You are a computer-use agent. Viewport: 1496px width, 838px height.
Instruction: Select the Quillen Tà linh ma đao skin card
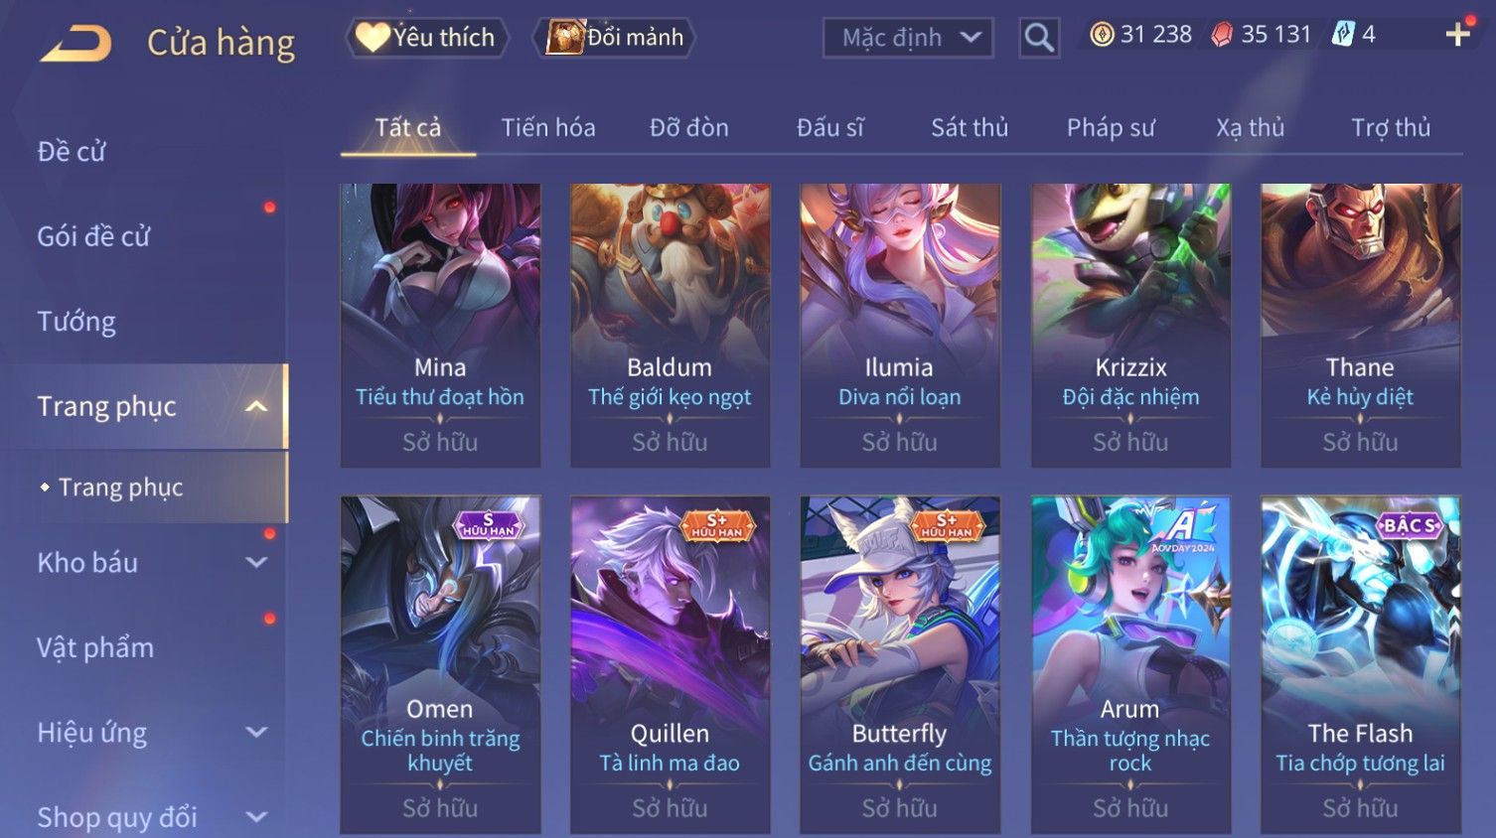[x=671, y=663]
